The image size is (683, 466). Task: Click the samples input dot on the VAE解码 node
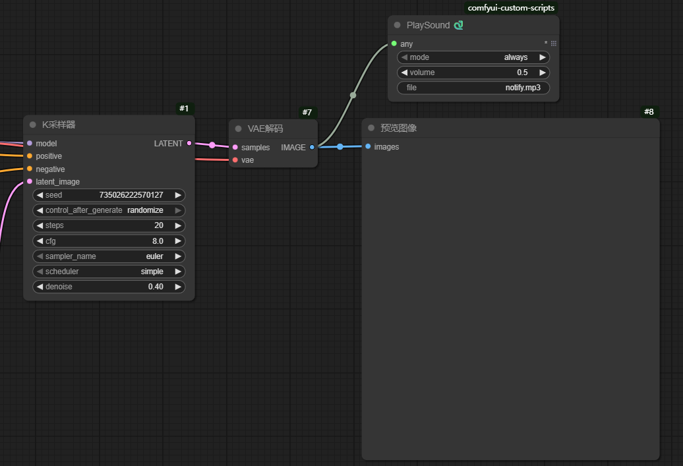tap(235, 148)
